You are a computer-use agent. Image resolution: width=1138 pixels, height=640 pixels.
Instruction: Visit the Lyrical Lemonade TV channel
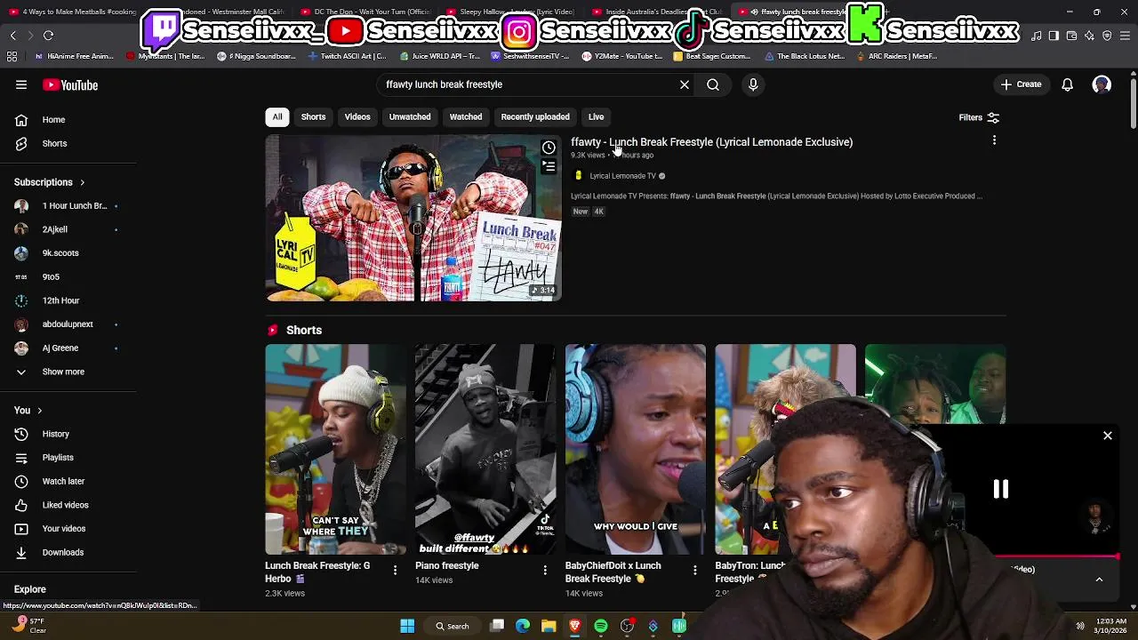click(x=622, y=176)
